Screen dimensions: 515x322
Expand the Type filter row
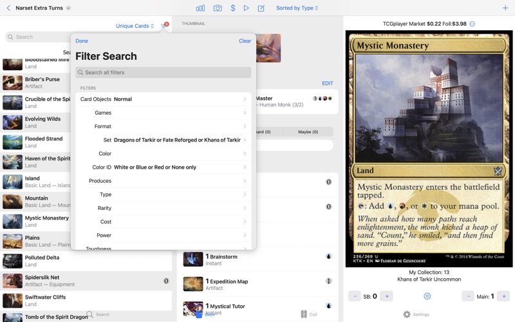pos(164,194)
